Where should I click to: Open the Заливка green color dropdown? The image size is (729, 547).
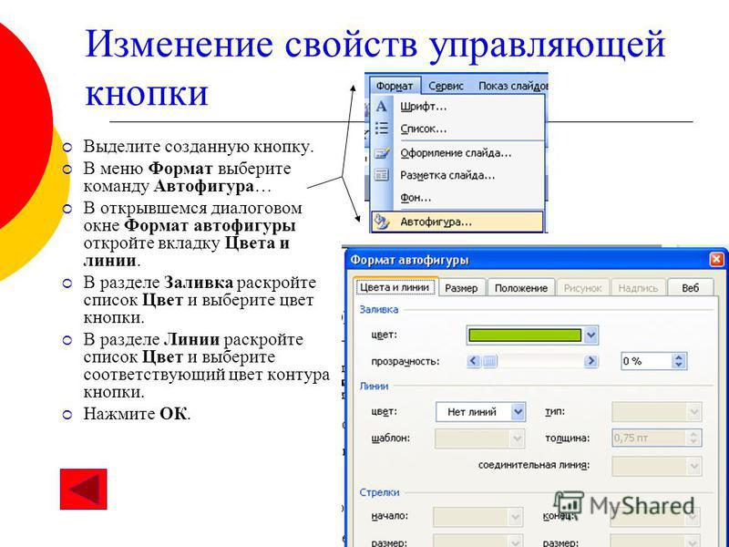(532, 335)
